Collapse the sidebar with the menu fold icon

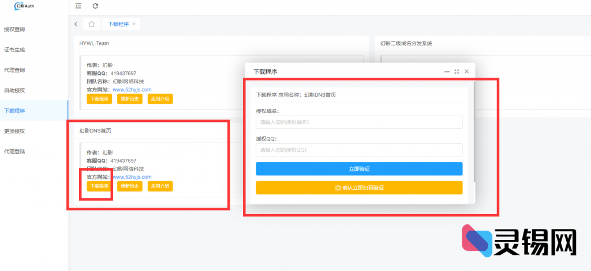[x=78, y=6]
